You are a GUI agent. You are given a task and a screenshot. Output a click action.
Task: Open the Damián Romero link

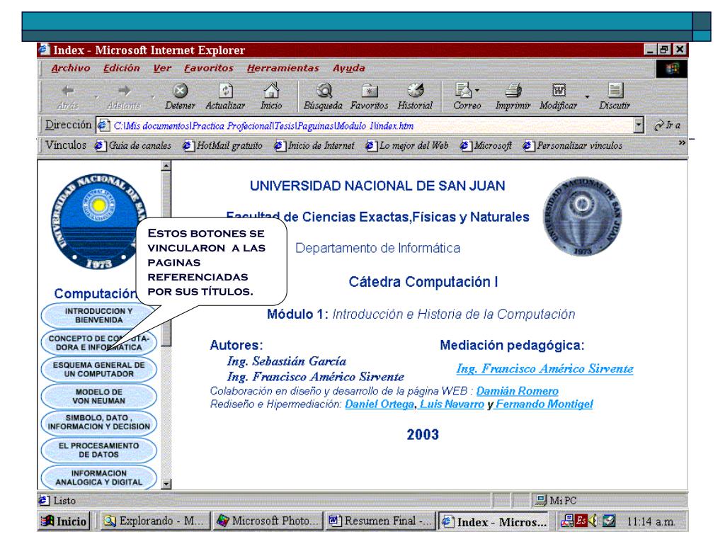click(x=518, y=391)
